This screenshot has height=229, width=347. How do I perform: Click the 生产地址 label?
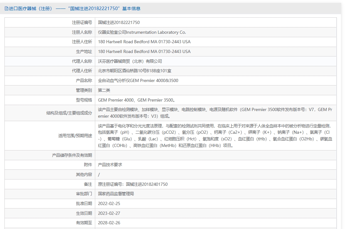point(84,51)
